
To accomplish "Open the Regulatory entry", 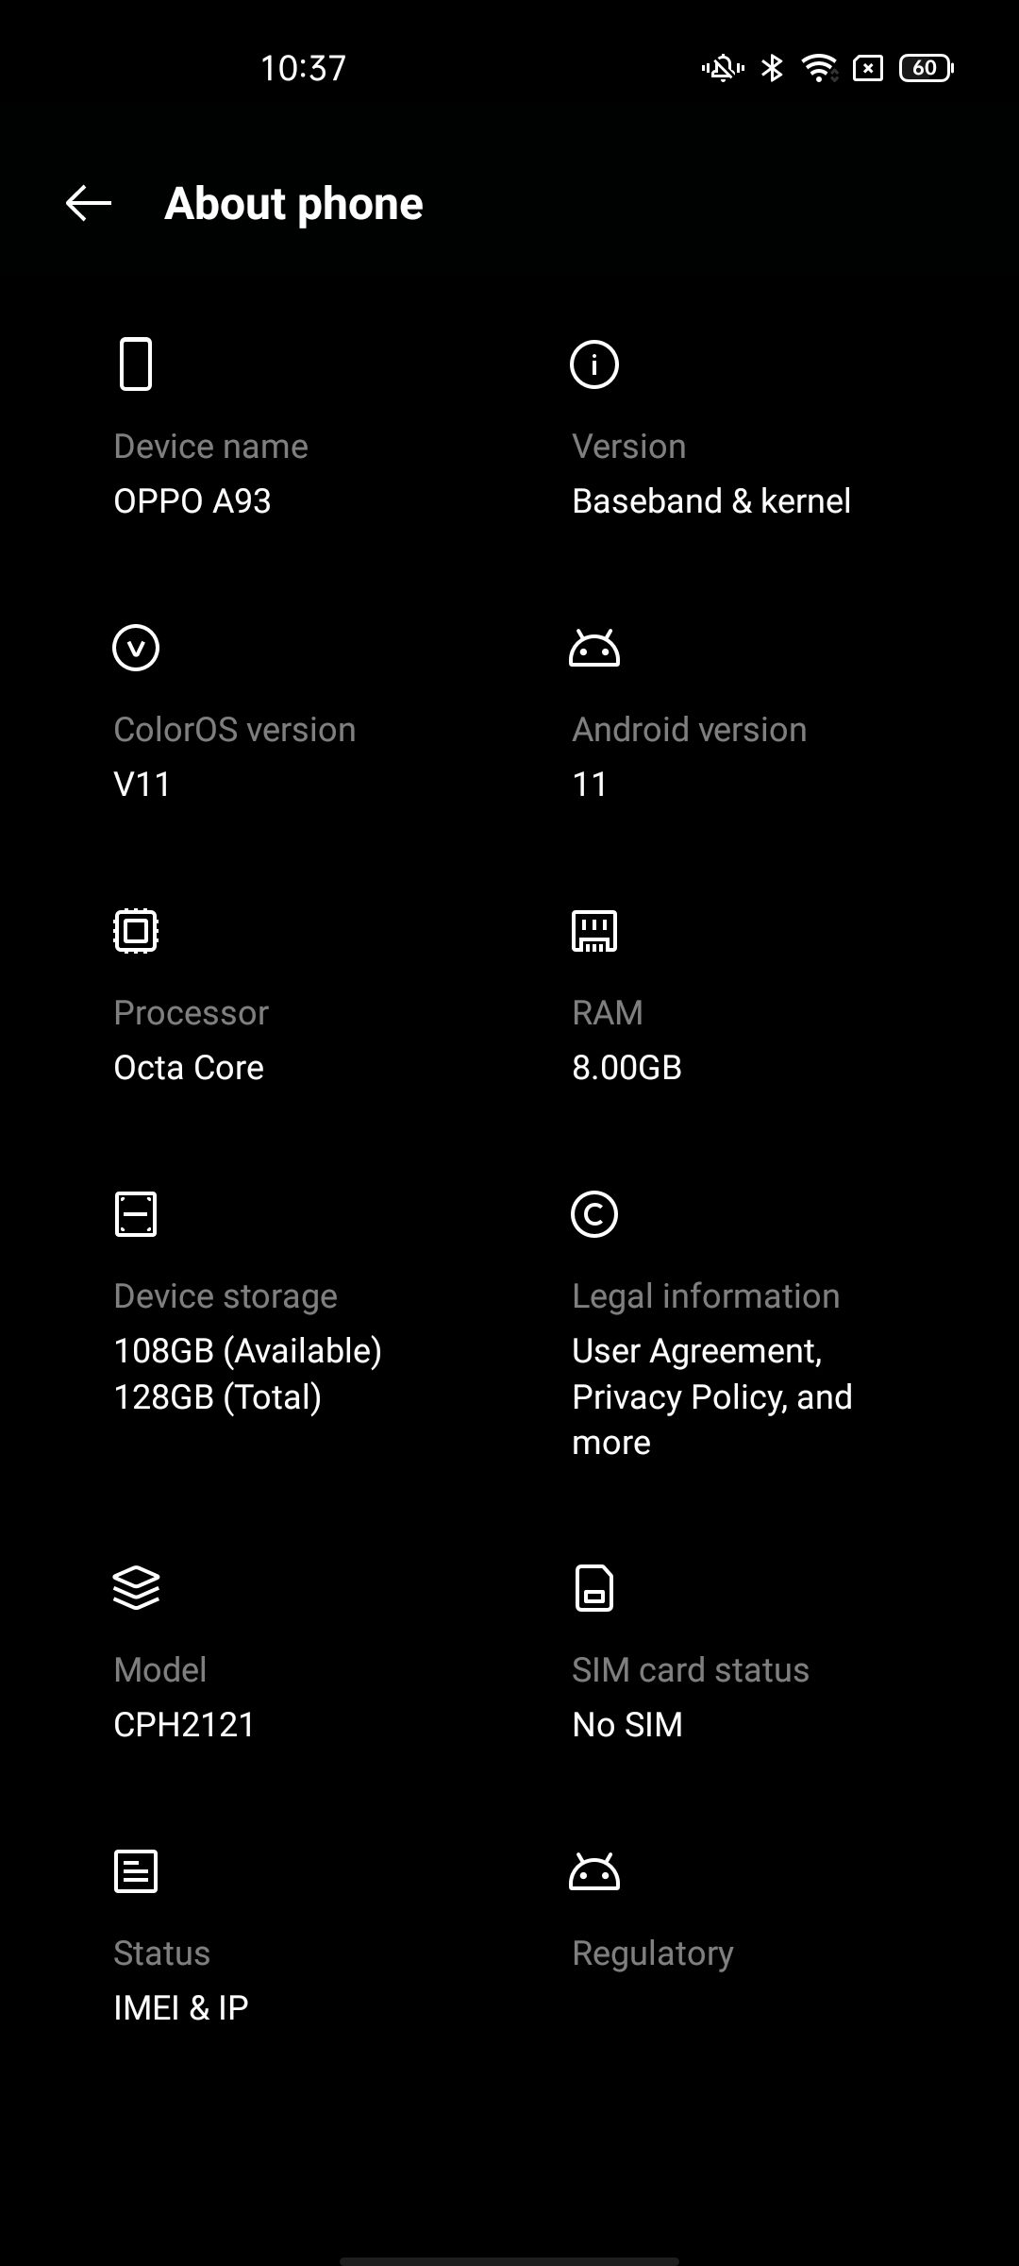I will coord(653,1953).
